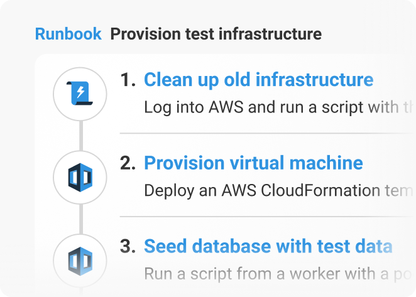The width and height of the screenshot is (416, 297).
Task: Open the Runbook breadcrumb link
Action: point(68,34)
